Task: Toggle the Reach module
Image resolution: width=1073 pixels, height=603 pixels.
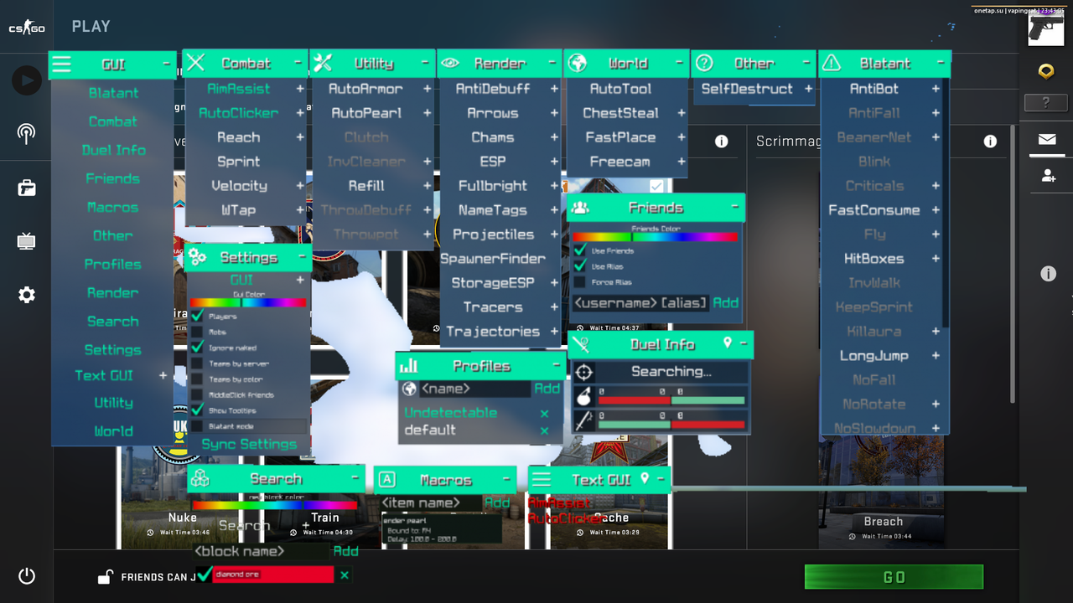Action: coord(238,137)
